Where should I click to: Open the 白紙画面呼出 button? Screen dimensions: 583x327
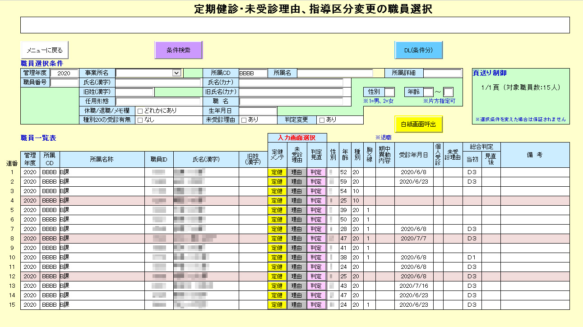click(418, 124)
